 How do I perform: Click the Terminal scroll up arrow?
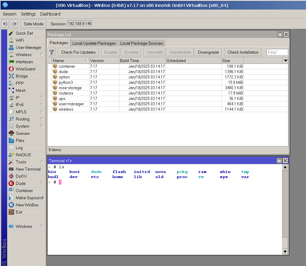point(285,168)
